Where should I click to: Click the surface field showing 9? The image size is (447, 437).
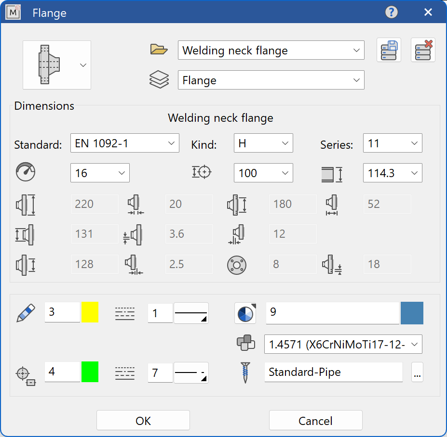332,313
